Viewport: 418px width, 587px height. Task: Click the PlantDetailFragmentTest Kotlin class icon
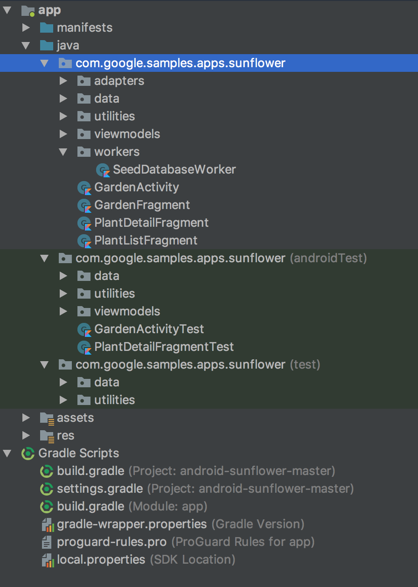(x=84, y=347)
